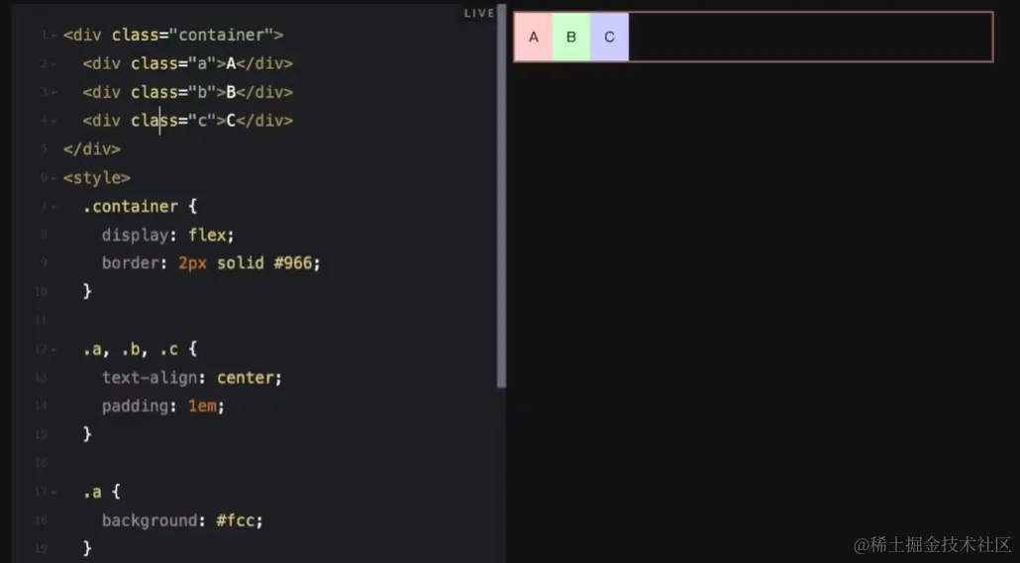Collapse the fold marker beside the <style> tag
Viewport: 1020px width, 563px height.
[54, 178]
